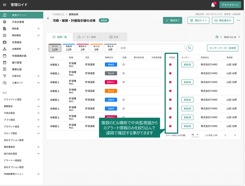Expand the 工事ロイド sidebar menu
The height and width of the screenshot is (186, 245).
tap(38, 83)
